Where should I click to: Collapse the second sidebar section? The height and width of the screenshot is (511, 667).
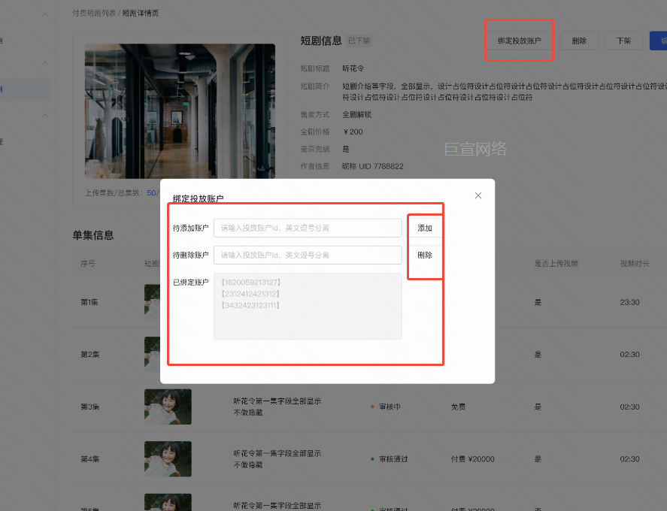tap(44, 63)
